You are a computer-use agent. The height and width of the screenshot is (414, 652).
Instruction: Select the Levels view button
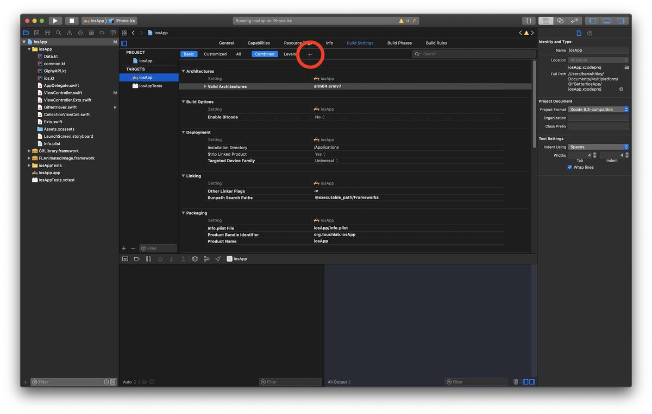(290, 54)
